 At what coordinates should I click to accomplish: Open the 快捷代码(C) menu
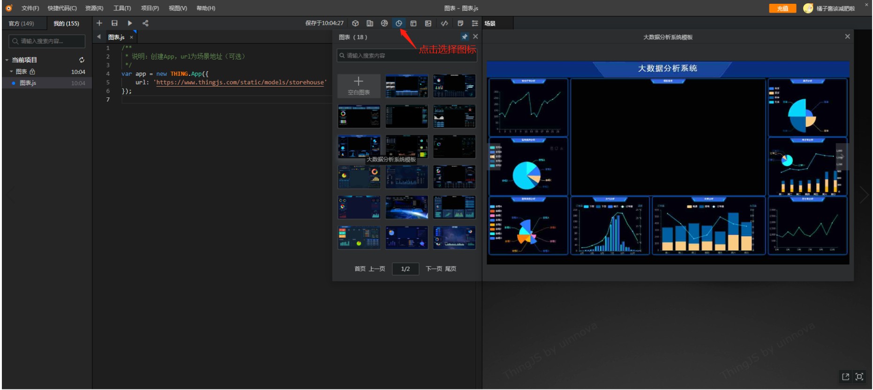(62, 8)
